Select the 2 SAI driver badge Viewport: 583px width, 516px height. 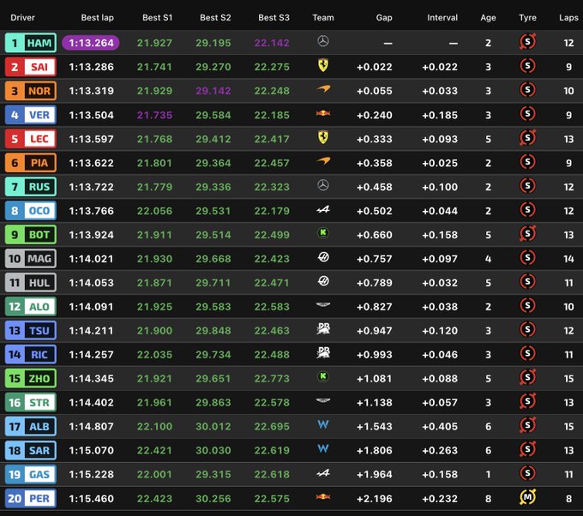pyautogui.click(x=31, y=67)
